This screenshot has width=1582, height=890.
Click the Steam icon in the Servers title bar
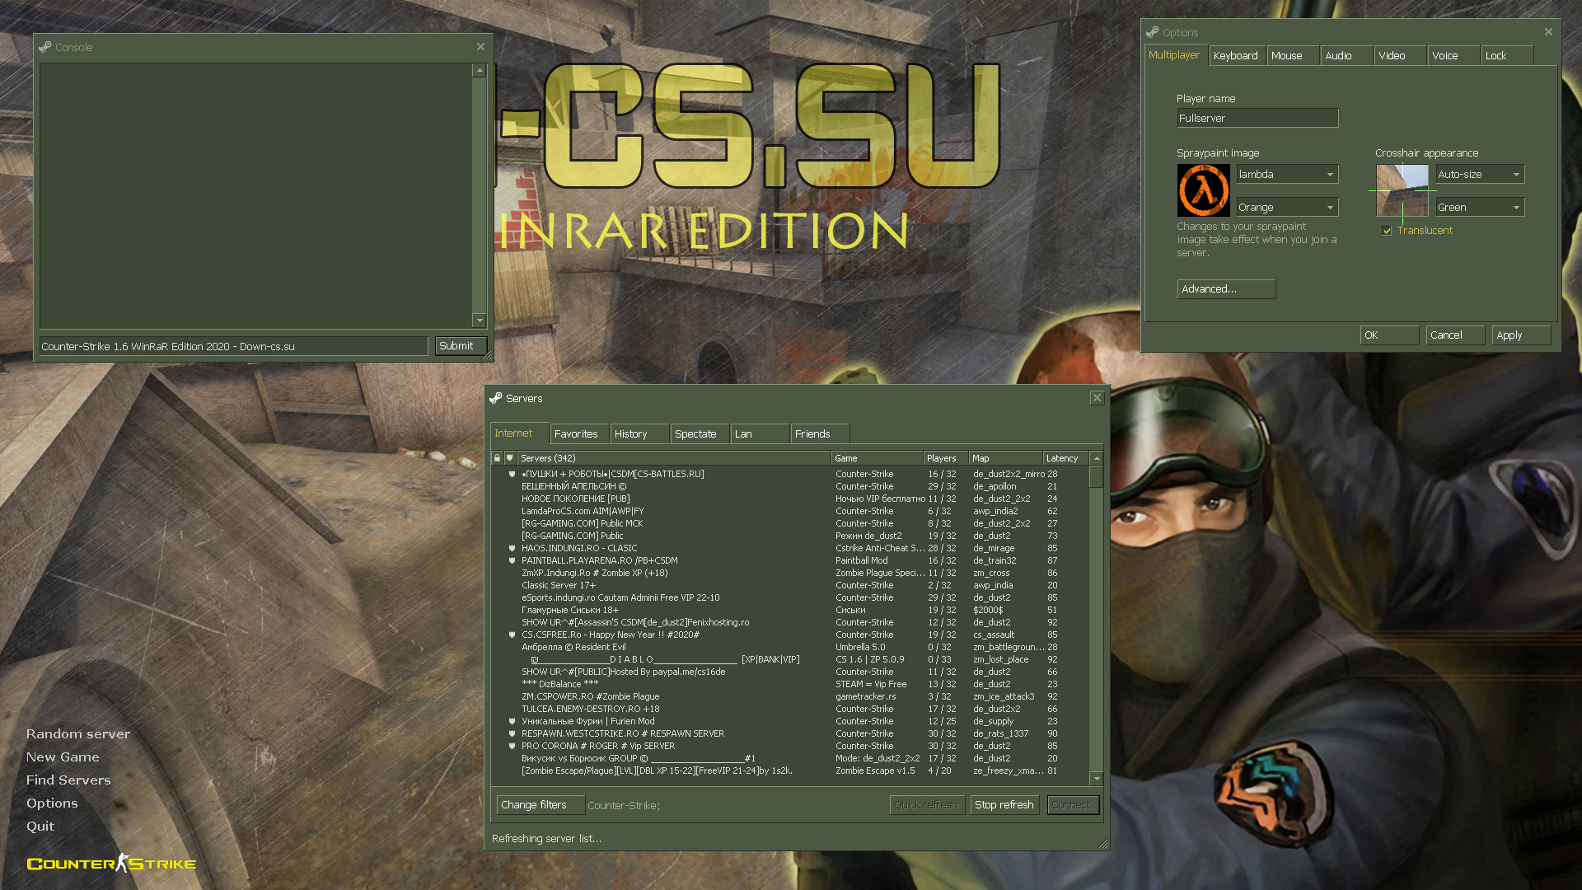[496, 398]
